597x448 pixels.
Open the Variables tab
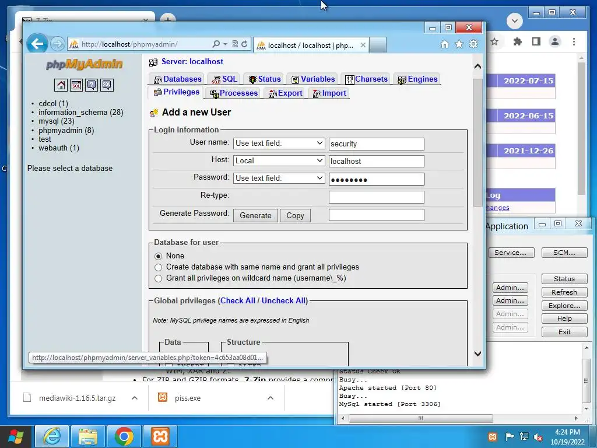tap(313, 79)
